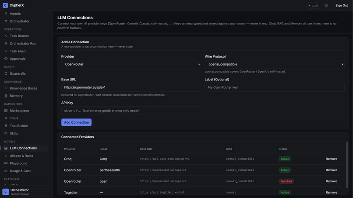The image size is (353, 198).
Task: Open the Provider dropdown showing OpenRouter
Action: 131,64
